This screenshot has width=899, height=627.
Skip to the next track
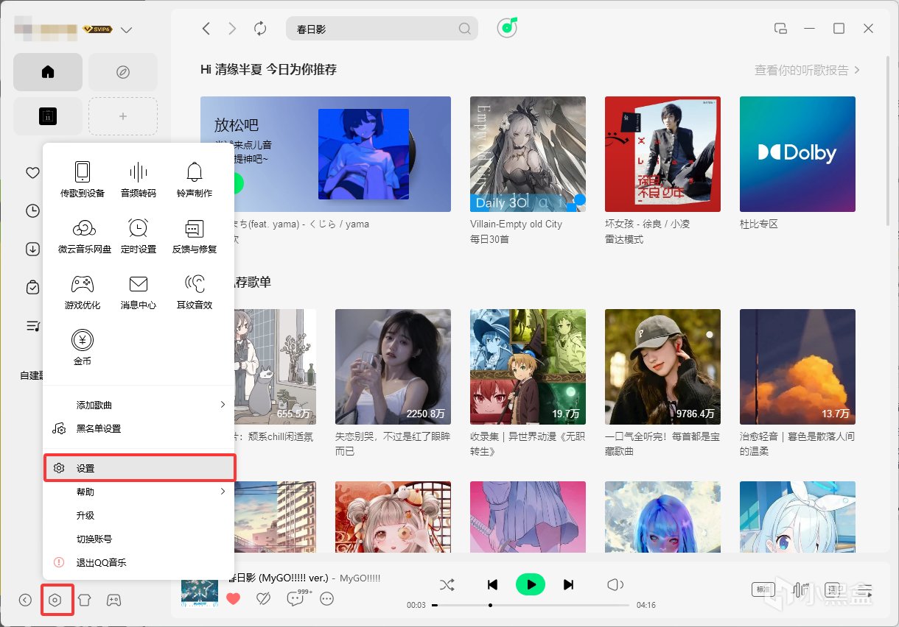[x=568, y=584]
